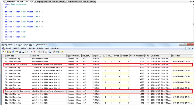Click the Reads value 5 in the grid
Image resolution: width=194 pixels, height=105 pixels.
112,70
